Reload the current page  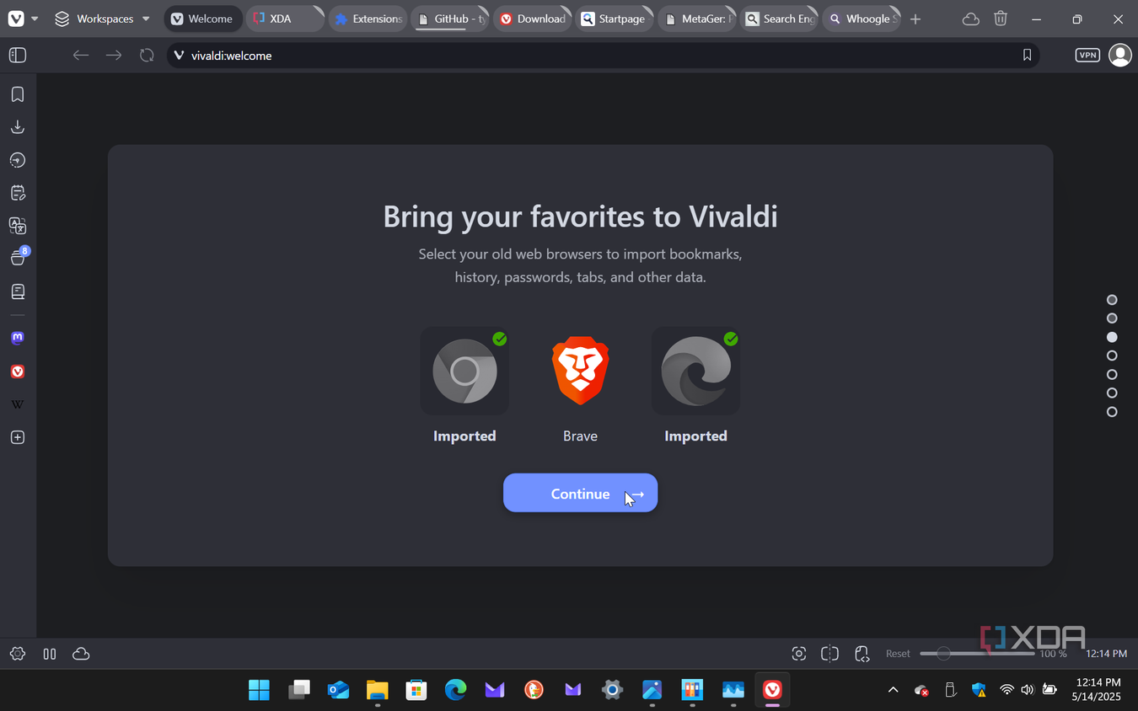tap(147, 56)
